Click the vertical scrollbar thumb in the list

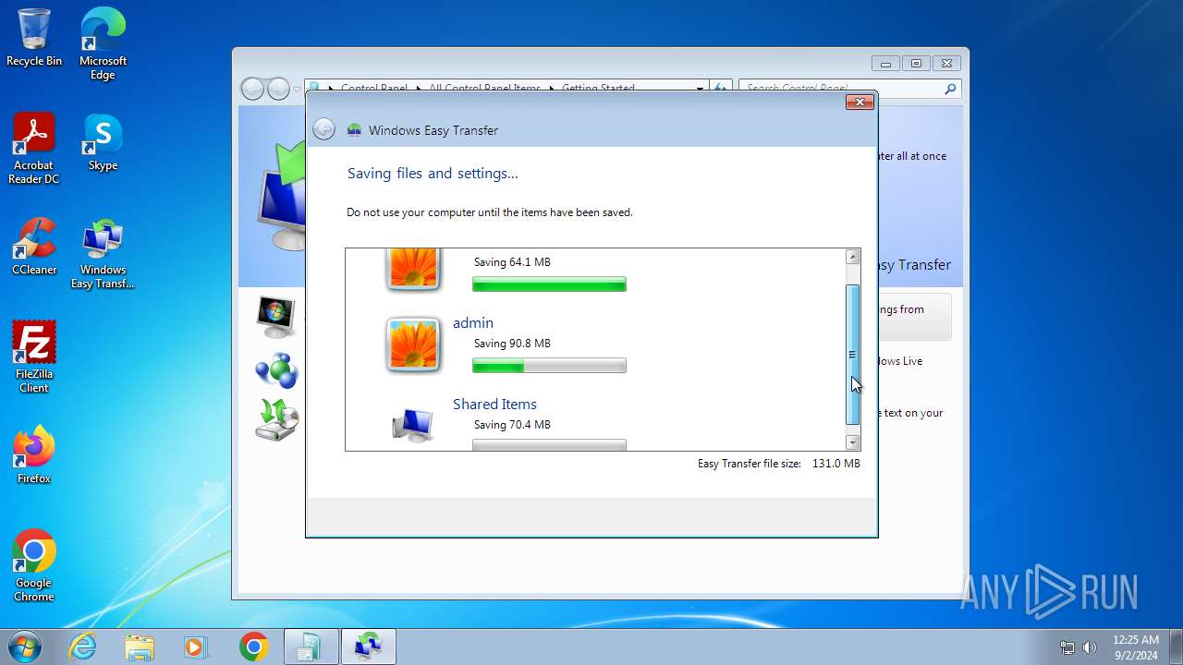tap(853, 355)
